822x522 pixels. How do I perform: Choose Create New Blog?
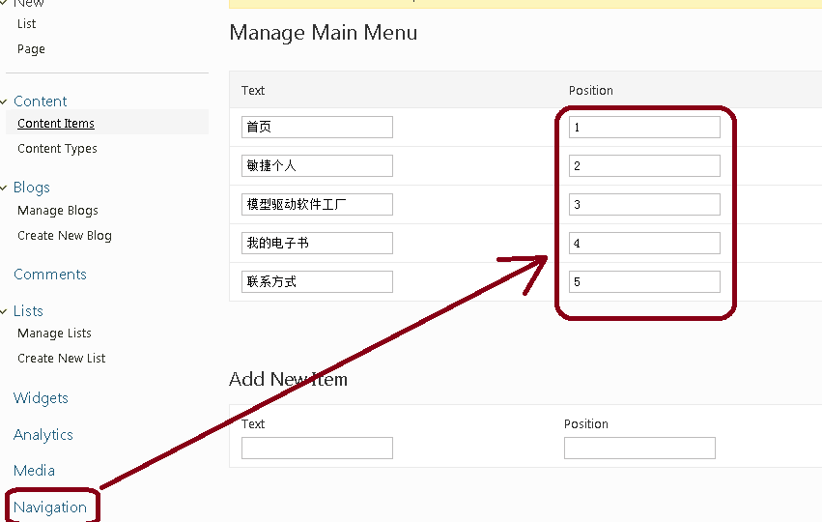(65, 236)
